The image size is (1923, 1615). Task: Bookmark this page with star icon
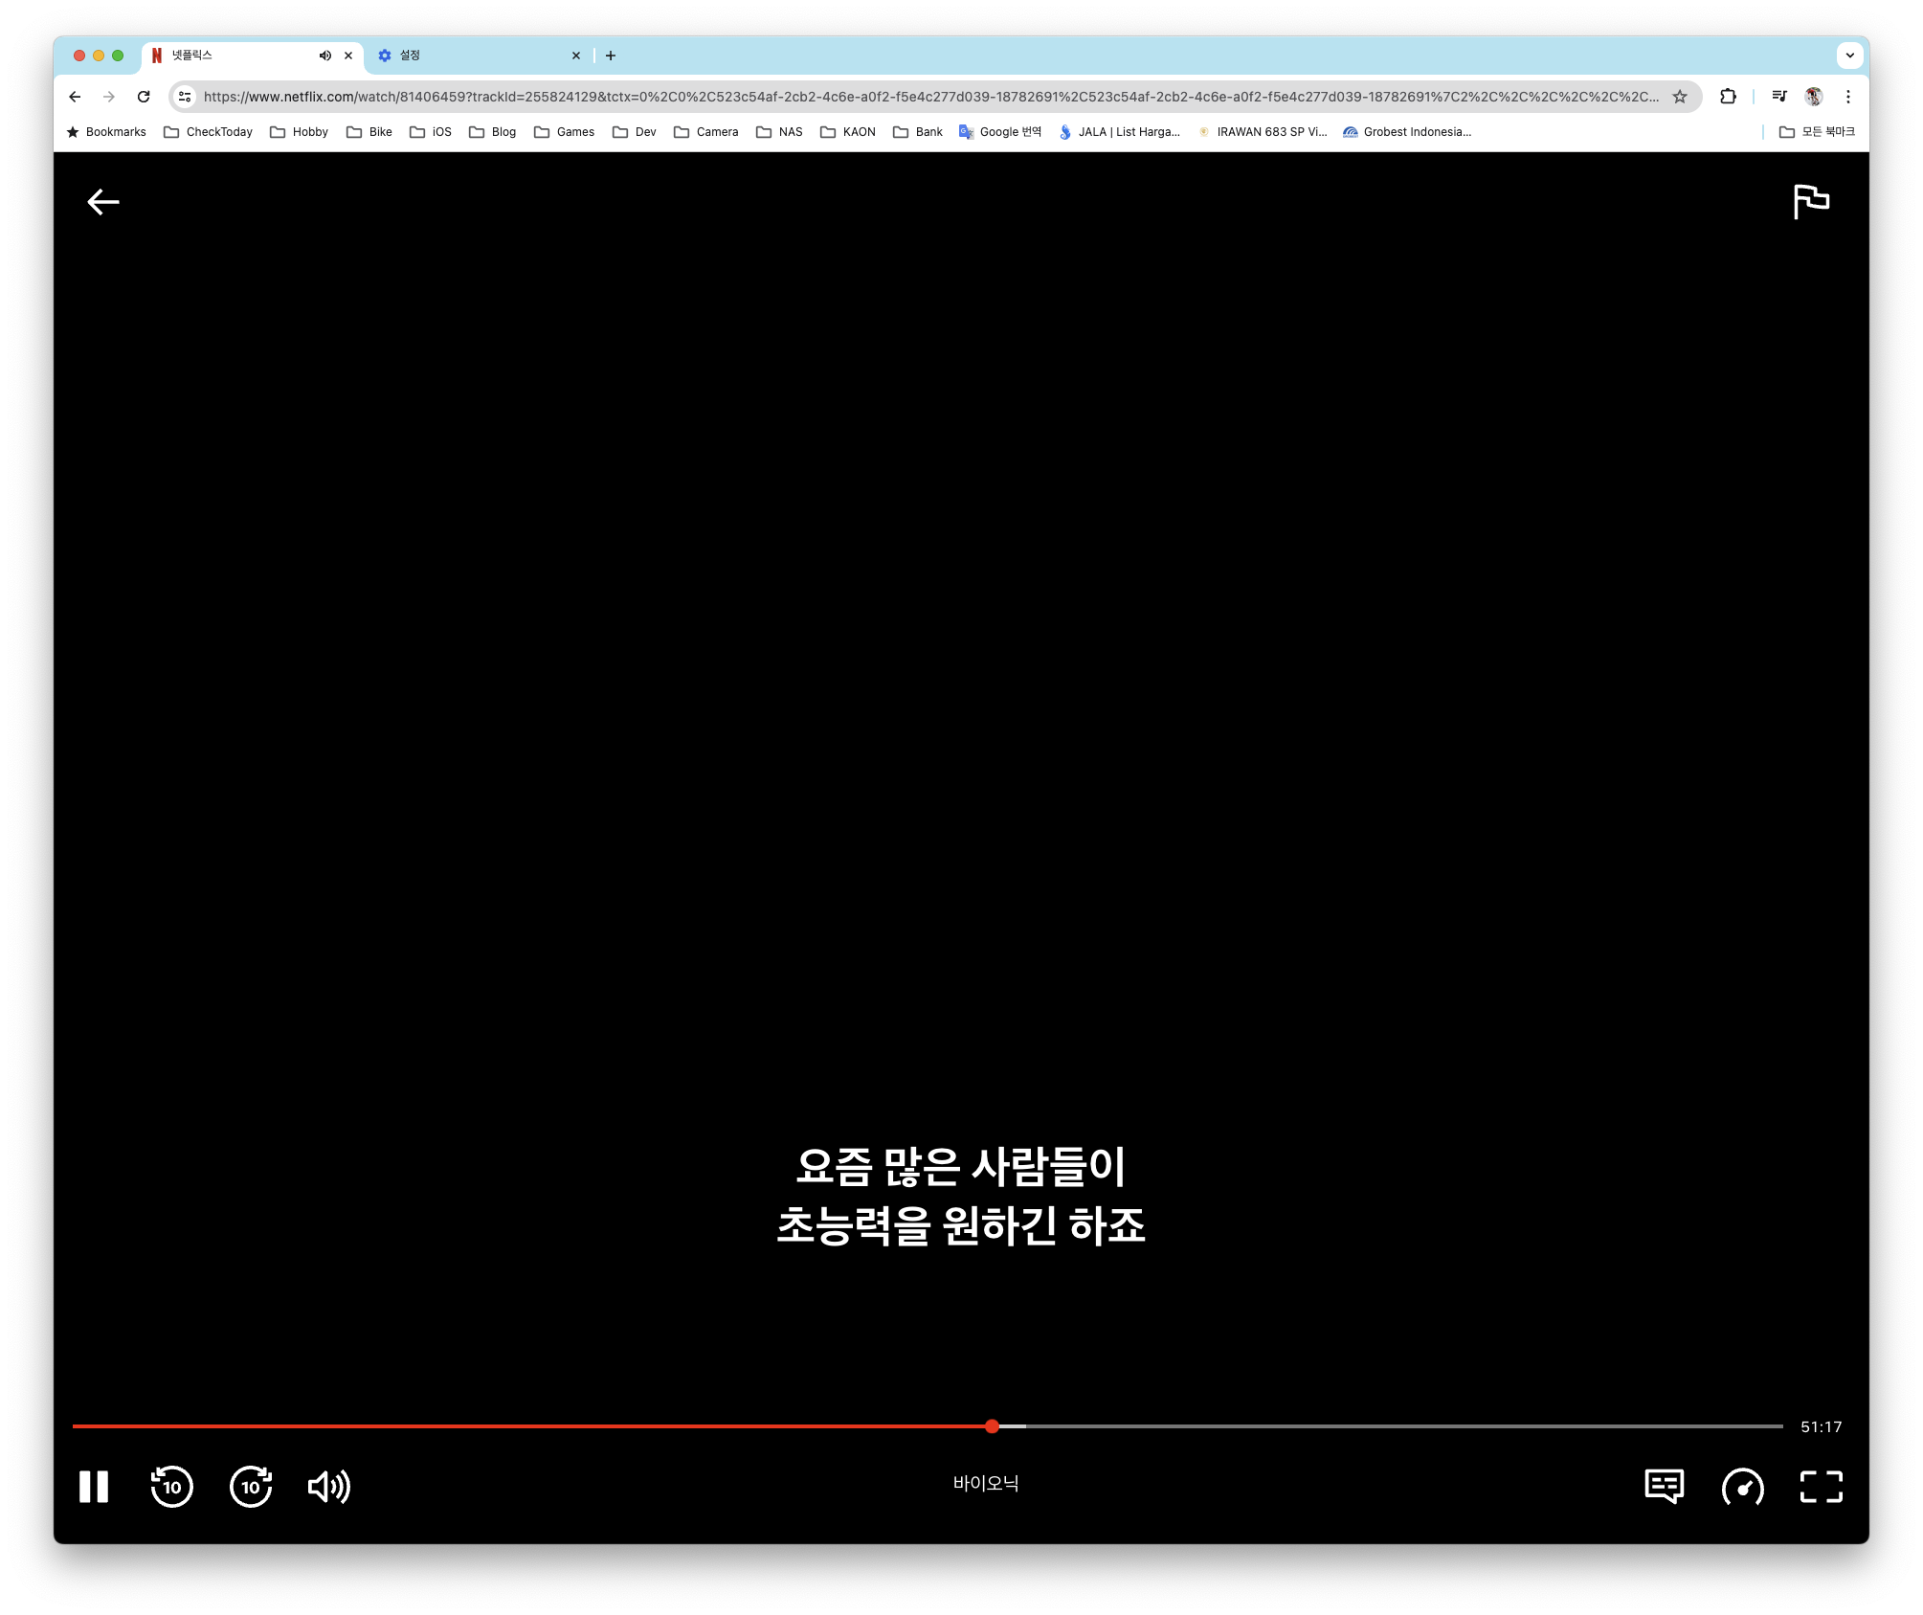1679,97
